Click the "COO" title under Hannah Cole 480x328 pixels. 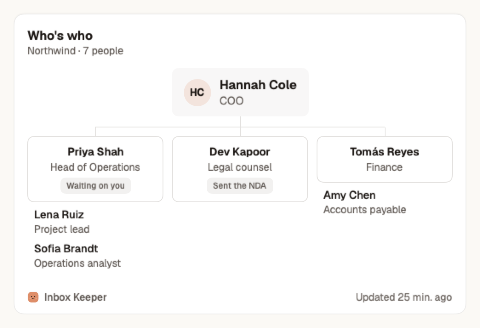(231, 101)
